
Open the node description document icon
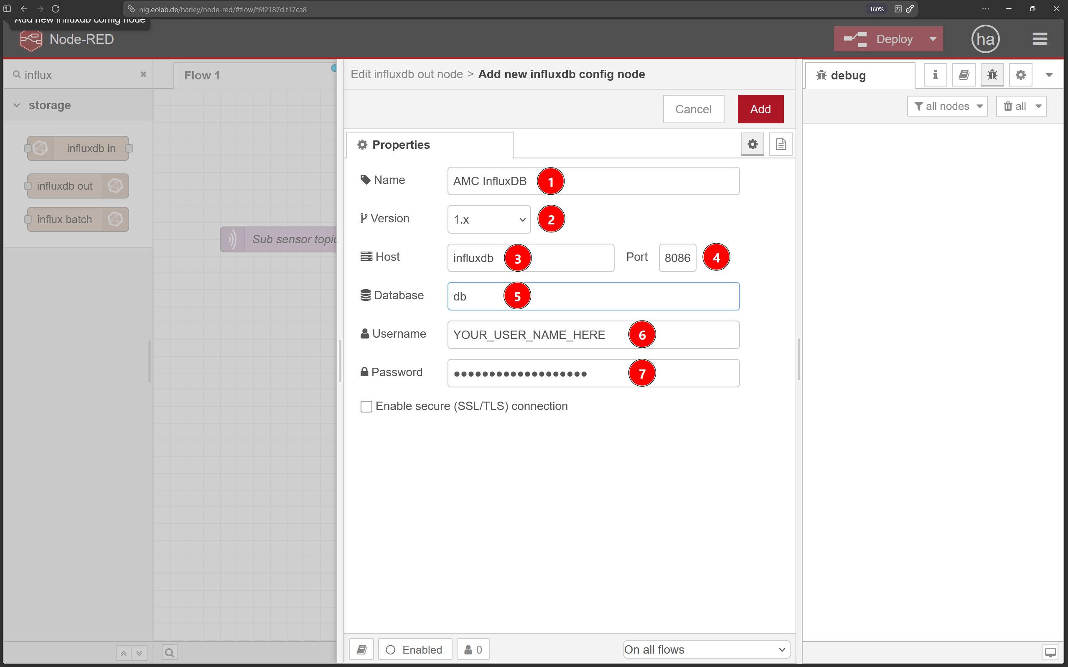pos(781,144)
